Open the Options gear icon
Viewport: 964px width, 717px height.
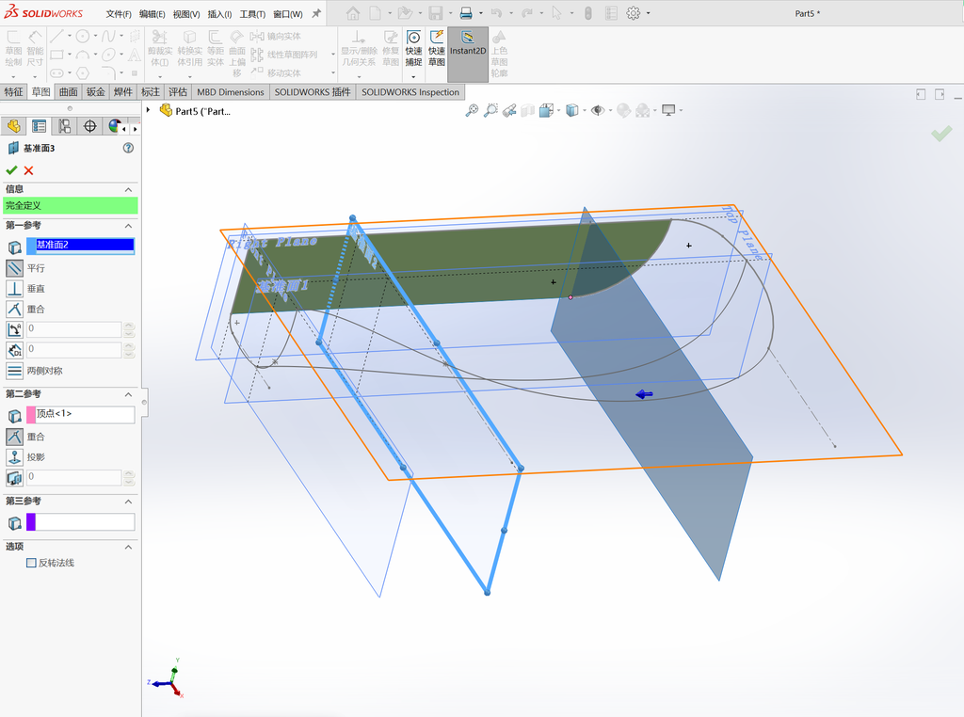pyautogui.click(x=634, y=13)
